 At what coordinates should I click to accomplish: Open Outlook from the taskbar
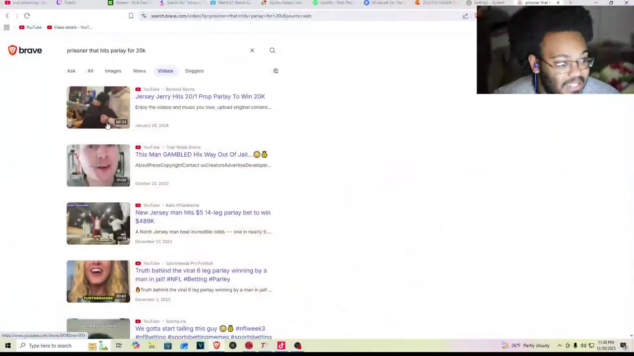(184, 346)
